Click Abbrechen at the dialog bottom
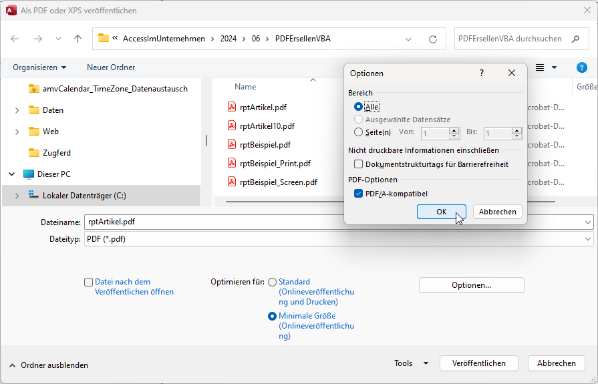 click(557, 363)
